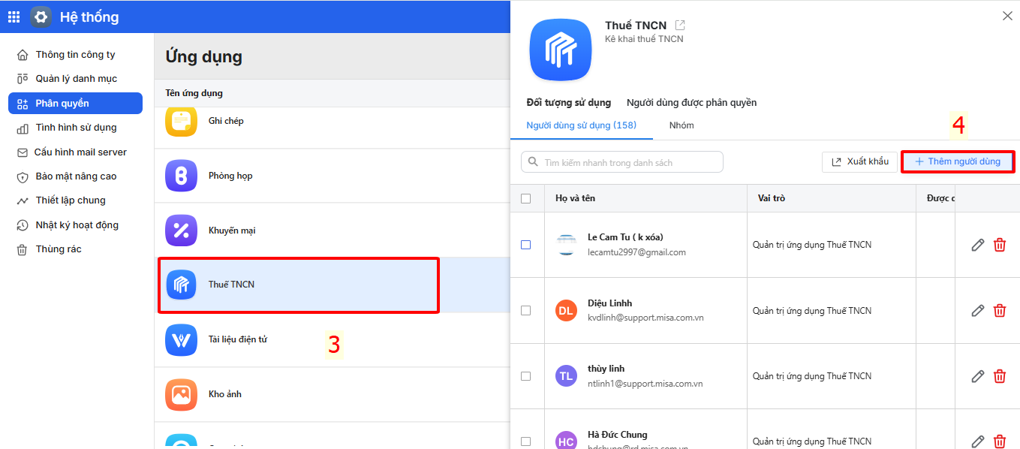This screenshot has width=1020, height=449.
Task: Tick the checkbox for Diệu Linhh
Action: (525, 310)
